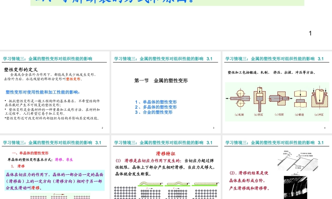Click slide 3 page number
This screenshot has height=199, width=332.
pos(213,128)
